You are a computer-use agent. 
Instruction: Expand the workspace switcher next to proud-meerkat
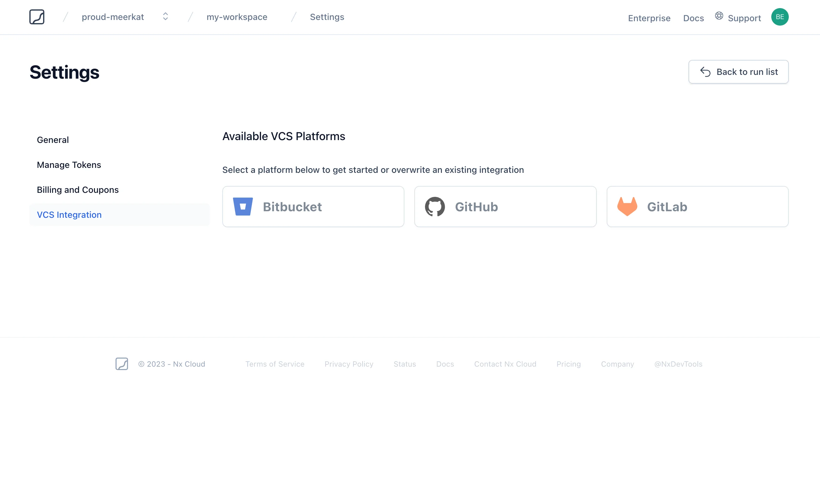(165, 17)
